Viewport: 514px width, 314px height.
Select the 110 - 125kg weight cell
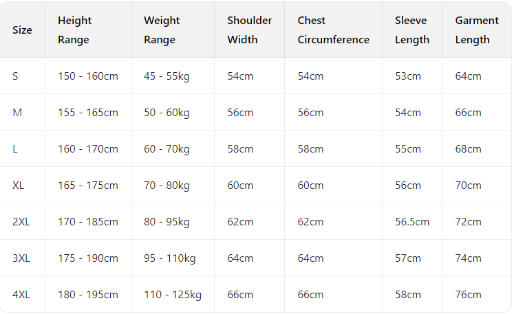click(x=173, y=295)
